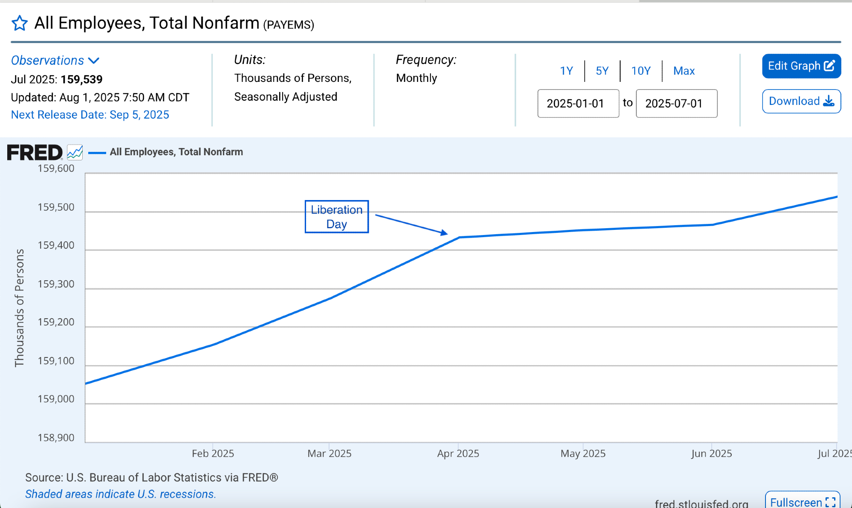Select the 10Y date range

tap(641, 71)
